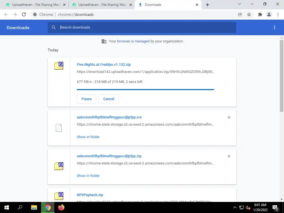284x213 pixels.
Task: Click the .zip amazonaws source URL
Action: pos(145,163)
